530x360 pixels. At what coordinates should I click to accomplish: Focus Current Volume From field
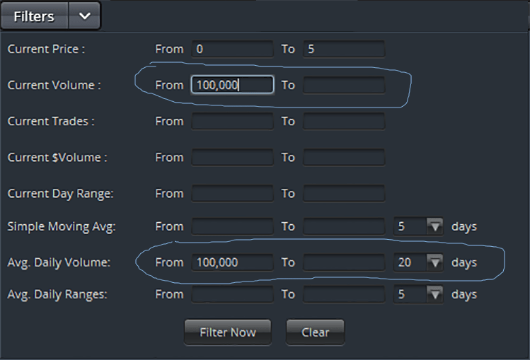231,85
